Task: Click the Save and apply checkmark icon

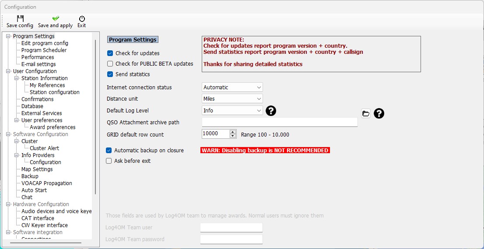Action: pos(56,18)
